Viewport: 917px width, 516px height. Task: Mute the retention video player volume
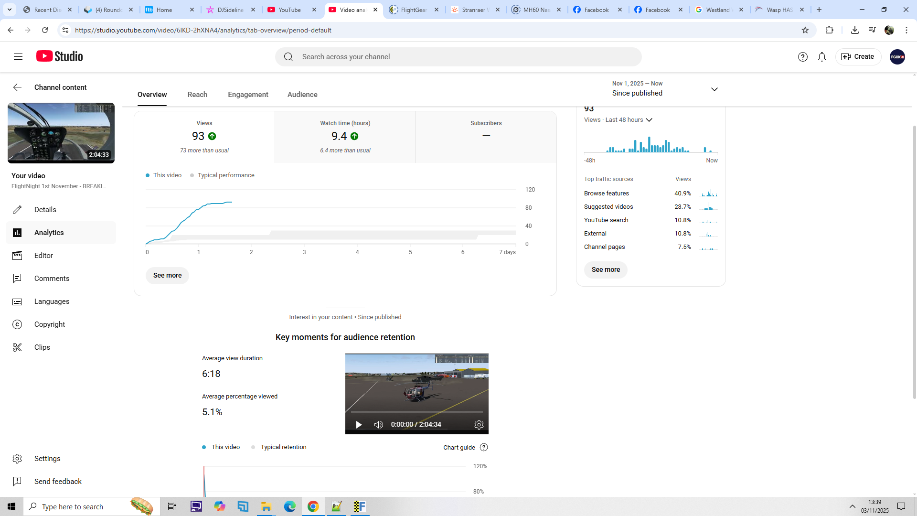tap(378, 425)
